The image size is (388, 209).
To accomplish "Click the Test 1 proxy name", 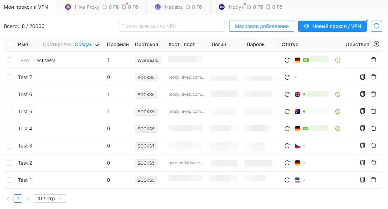I will tap(25, 180).
